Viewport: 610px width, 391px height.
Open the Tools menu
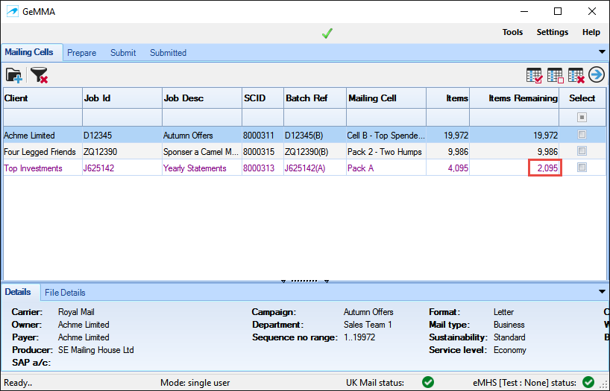pyautogui.click(x=512, y=32)
